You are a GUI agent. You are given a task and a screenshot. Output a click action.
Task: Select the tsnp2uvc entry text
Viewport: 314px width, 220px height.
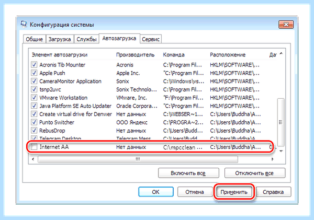[50, 89]
